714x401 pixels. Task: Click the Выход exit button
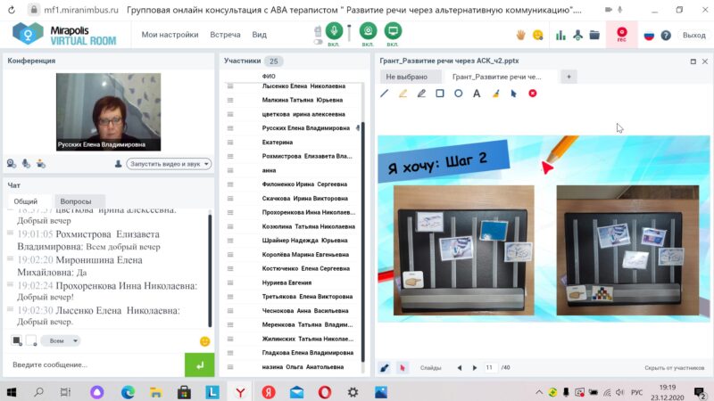pyautogui.click(x=694, y=35)
